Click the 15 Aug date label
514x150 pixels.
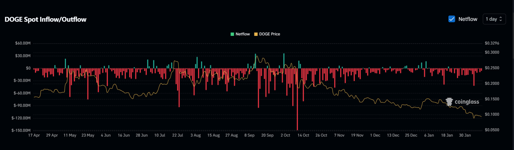tap(214, 135)
